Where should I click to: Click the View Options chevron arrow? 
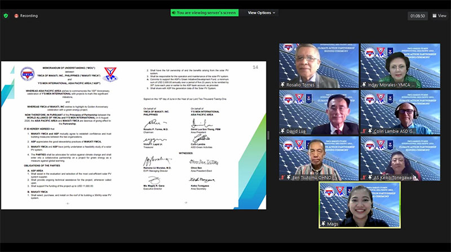[x=274, y=13]
